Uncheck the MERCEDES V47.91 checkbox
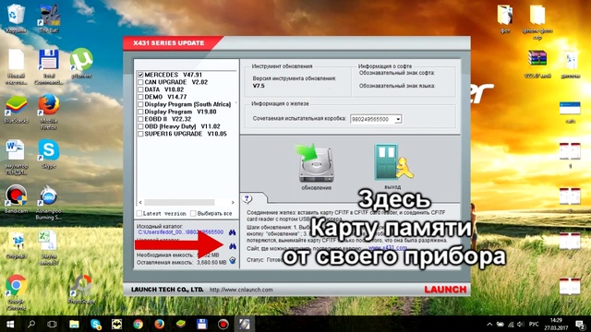 [140, 75]
